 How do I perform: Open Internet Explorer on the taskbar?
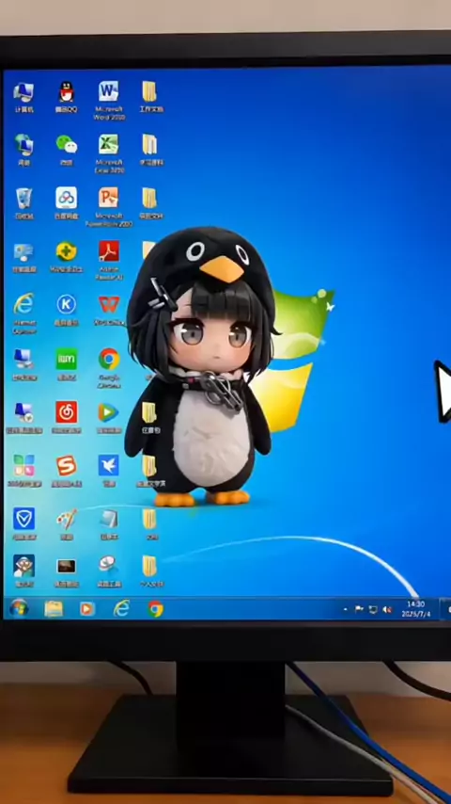click(x=121, y=608)
